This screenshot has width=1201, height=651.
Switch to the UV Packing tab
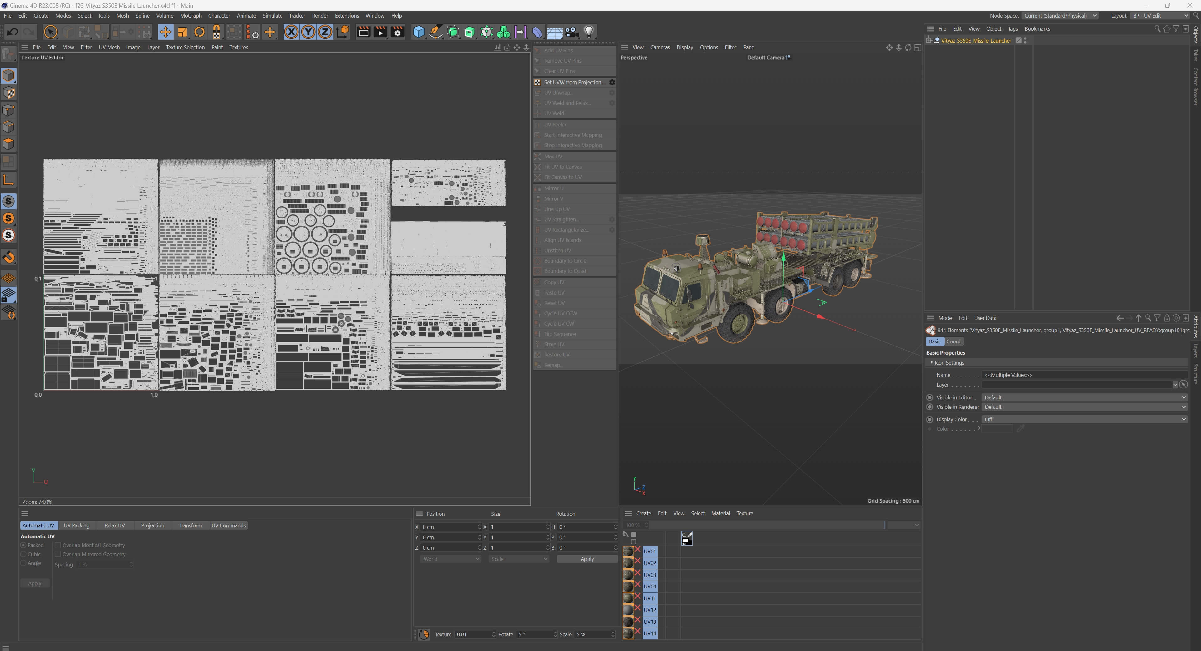click(76, 525)
